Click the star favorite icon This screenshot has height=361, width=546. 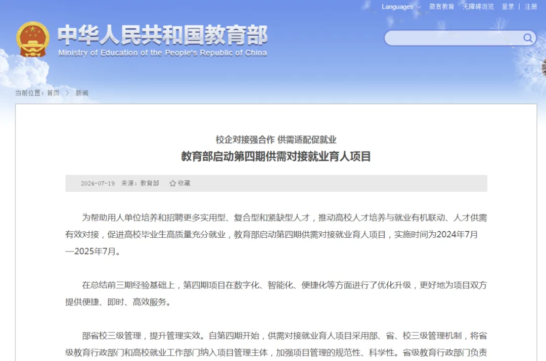point(172,183)
